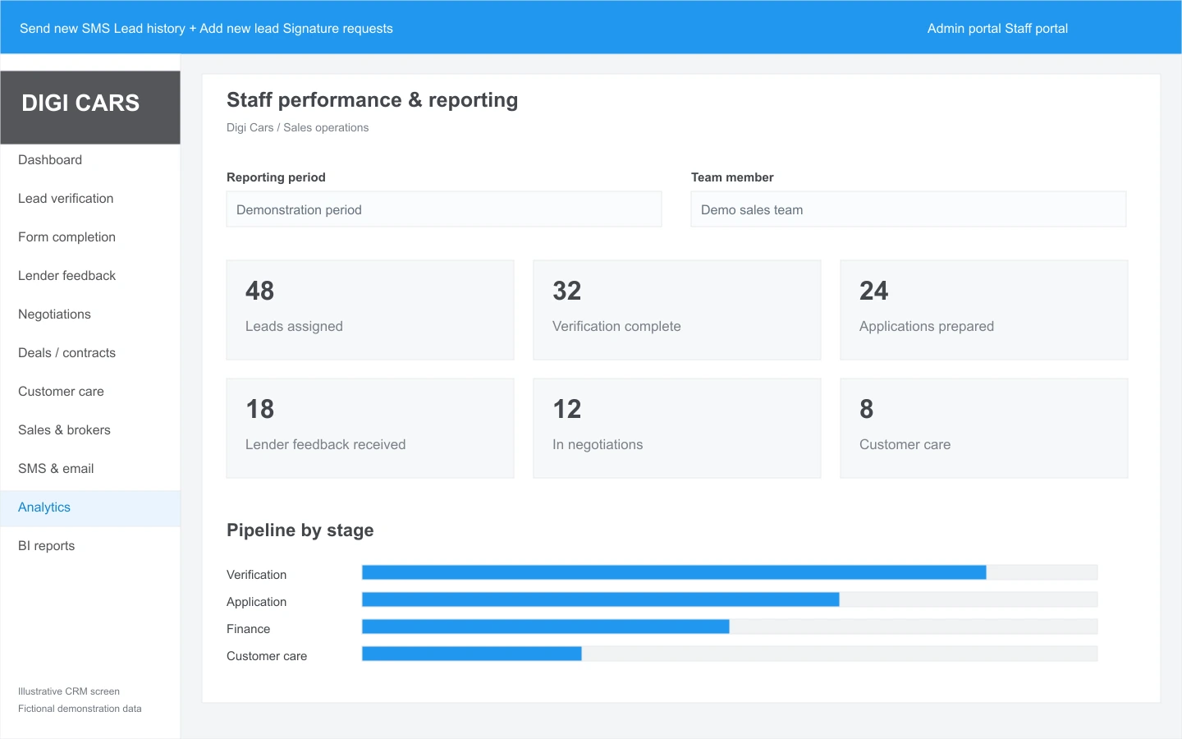Click the Verification pipeline progress bar
Viewport: 1182px width, 739px height.
pos(730,572)
